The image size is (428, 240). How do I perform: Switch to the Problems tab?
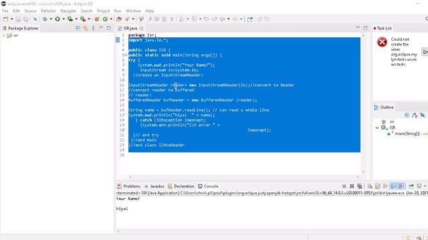coord(128,186)
